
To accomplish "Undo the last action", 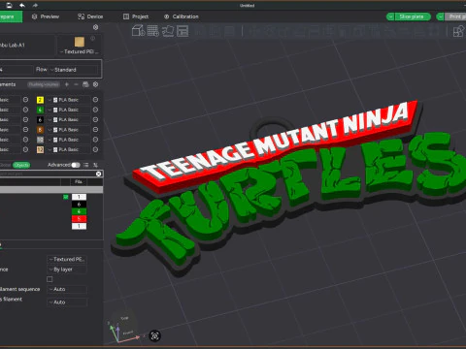I will coord(22,5).
